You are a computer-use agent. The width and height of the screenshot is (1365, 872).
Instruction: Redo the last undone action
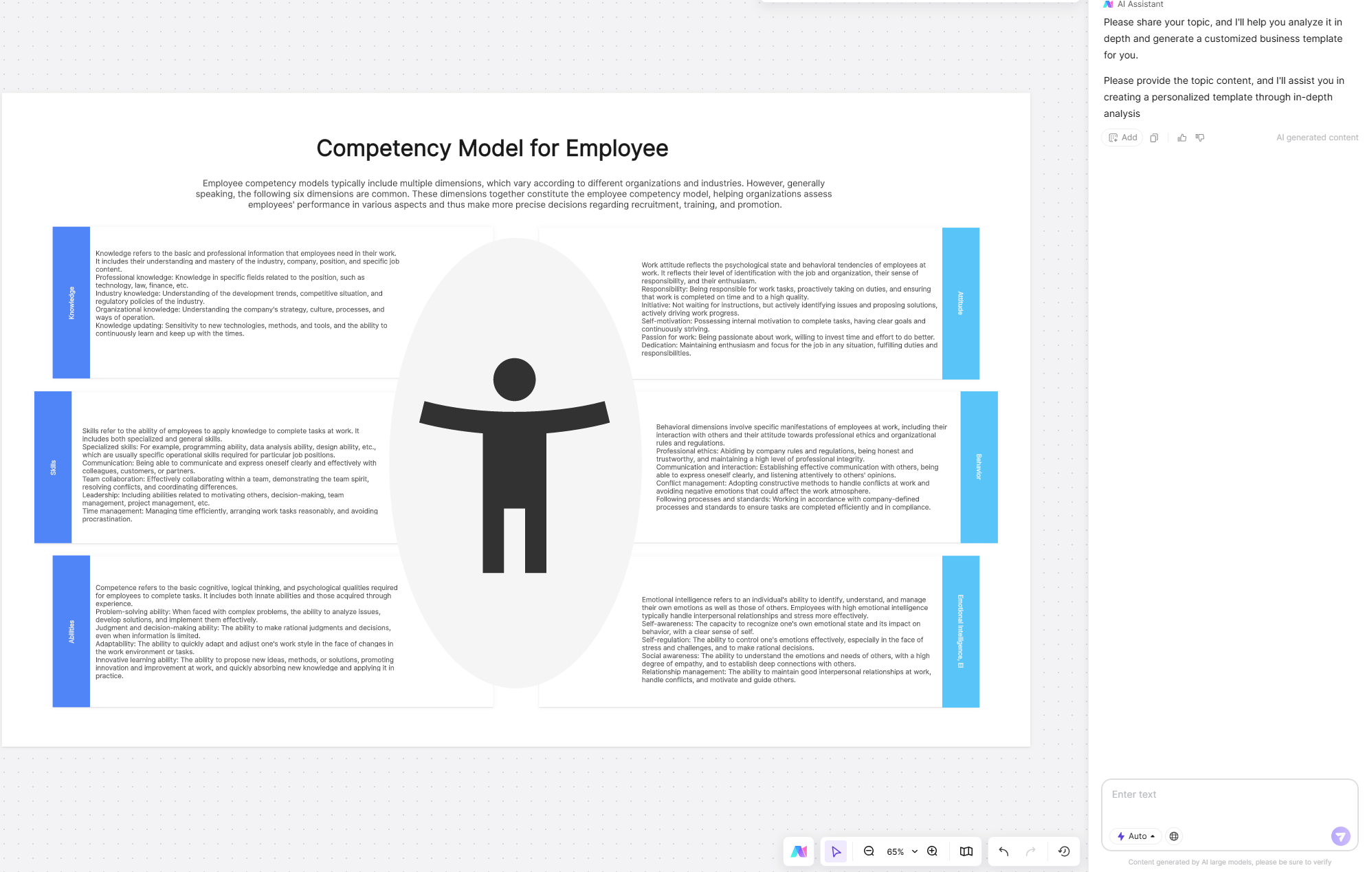(1030, 851)
